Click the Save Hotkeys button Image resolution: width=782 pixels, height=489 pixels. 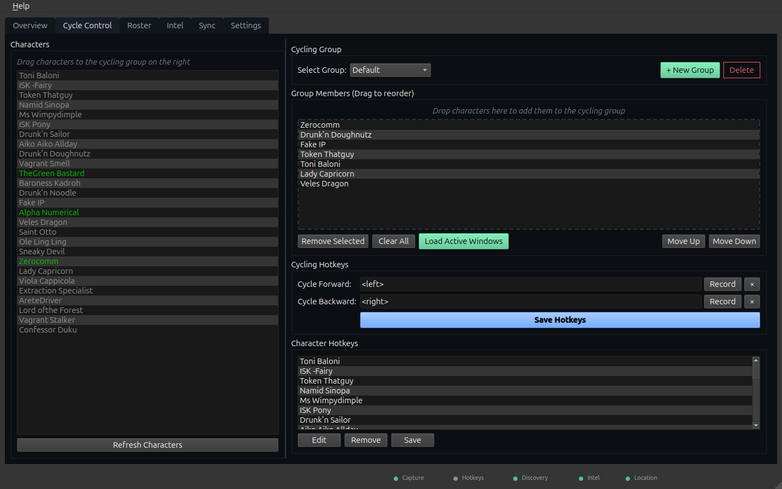(x=560, y=320)
